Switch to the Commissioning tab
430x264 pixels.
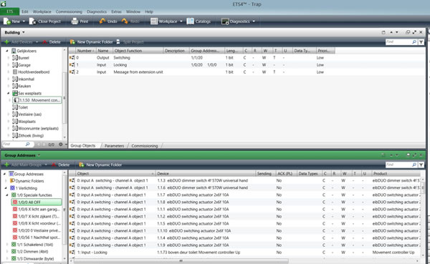pos(145,146)
